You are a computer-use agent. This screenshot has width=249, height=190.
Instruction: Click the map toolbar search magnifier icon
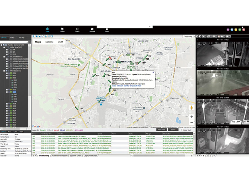(46, 36)
